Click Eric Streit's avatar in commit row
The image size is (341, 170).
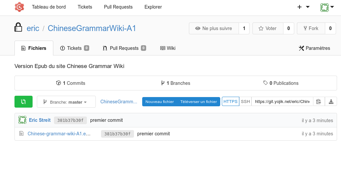pyautogui.click(x=22, y=120)
